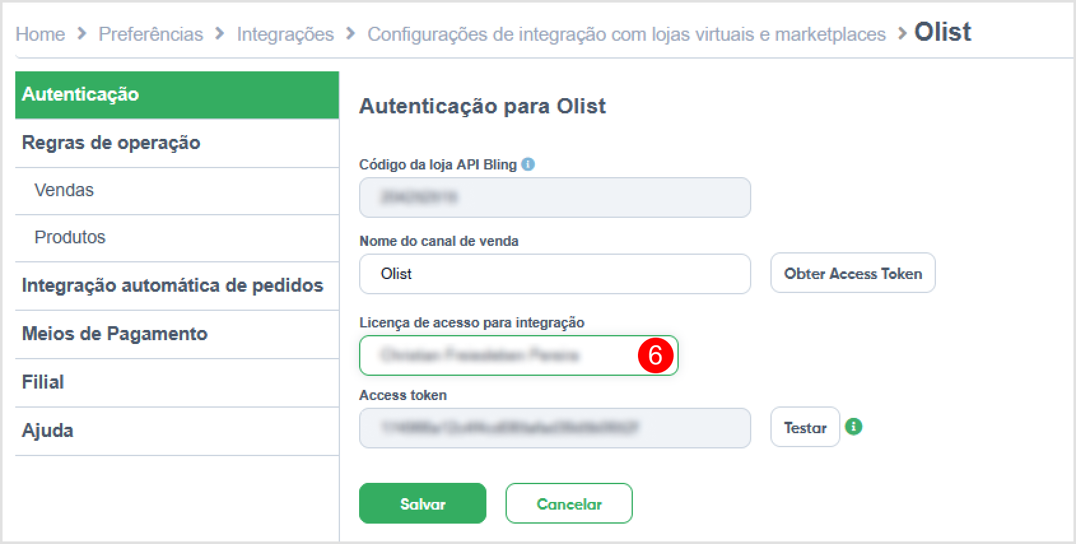Select Produtos under Regras de operação
The height and width of the screenshot is (544, 1076).
pos(69,237)
